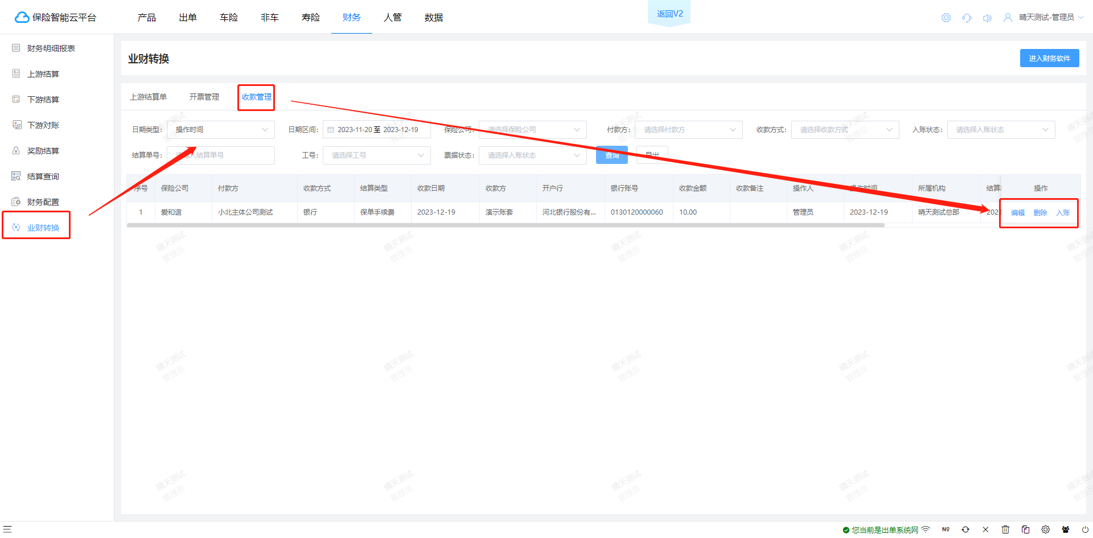Click the 财务明细报表 sidebar icon
1093x538 pixels.
(16, 48)
